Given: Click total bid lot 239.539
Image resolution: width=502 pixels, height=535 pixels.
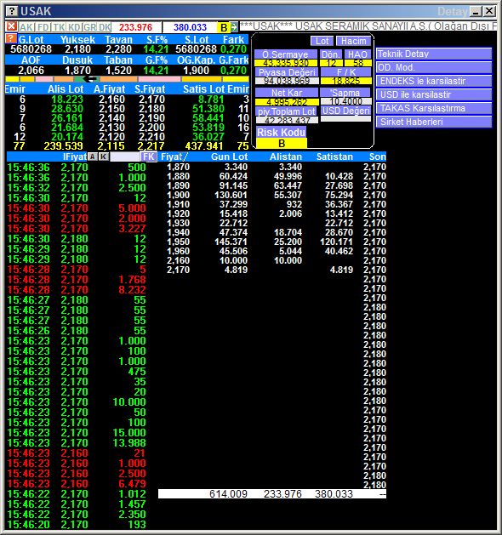Looking at the screenshot, I should pyautogui.click(x=63, y=146).
